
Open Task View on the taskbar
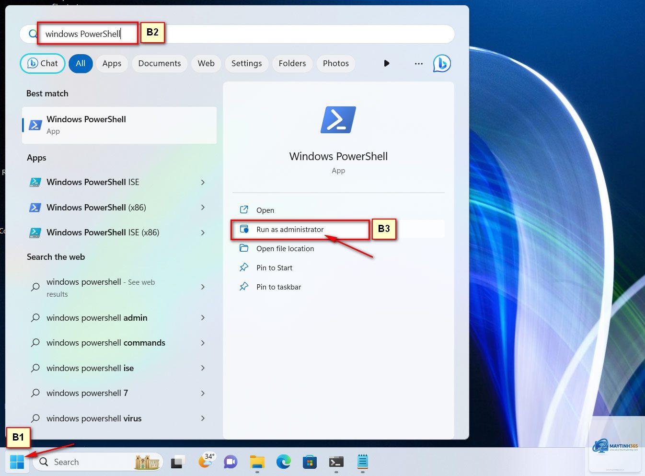click(x=178, y=462)
